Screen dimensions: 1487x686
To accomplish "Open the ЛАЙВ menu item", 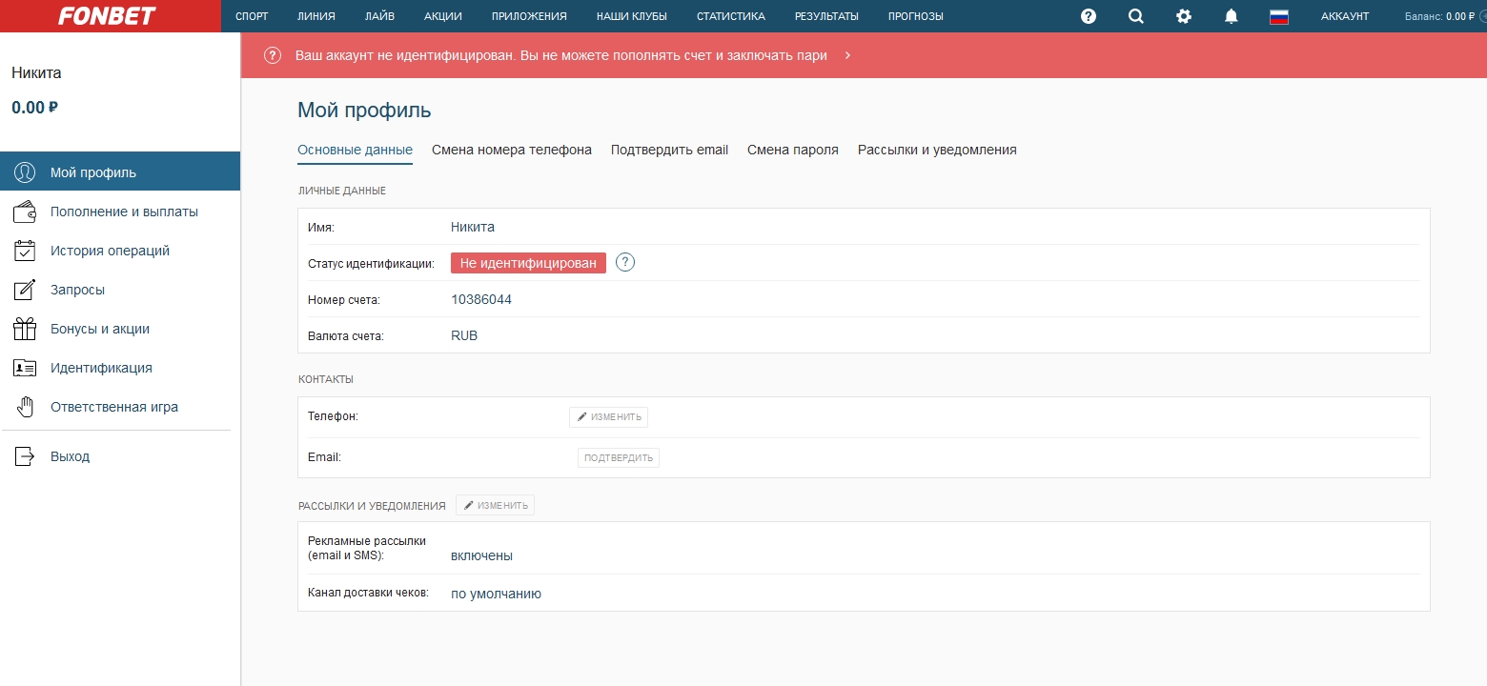I will [x=379, y=16].
